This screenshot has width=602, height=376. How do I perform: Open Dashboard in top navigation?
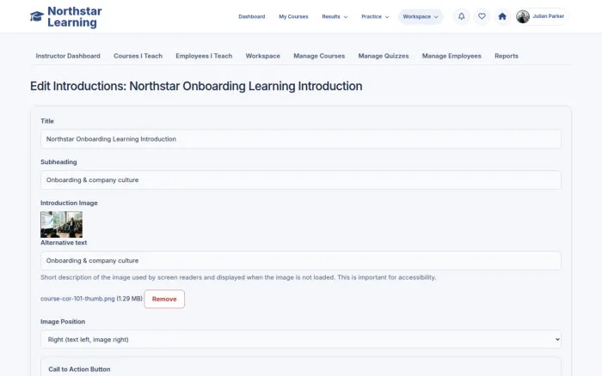click(251, 16)
